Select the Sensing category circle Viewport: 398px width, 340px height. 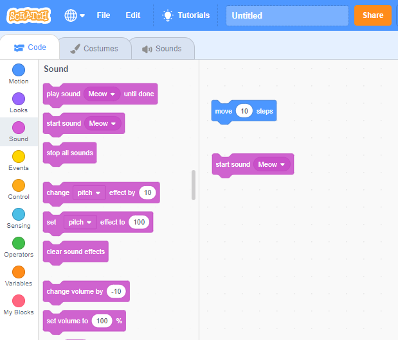coord(19,214)
